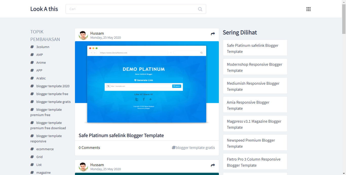The height and width of the screenshot is (175, 346).
Task: Open Fletro Pro 3 Column Responsive Template
Action: point(255,162)
